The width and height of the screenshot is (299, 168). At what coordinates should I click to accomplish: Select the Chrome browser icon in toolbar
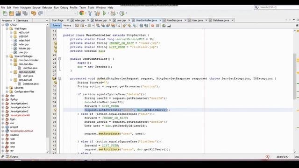pyautogui.click(x=82, y=13)
